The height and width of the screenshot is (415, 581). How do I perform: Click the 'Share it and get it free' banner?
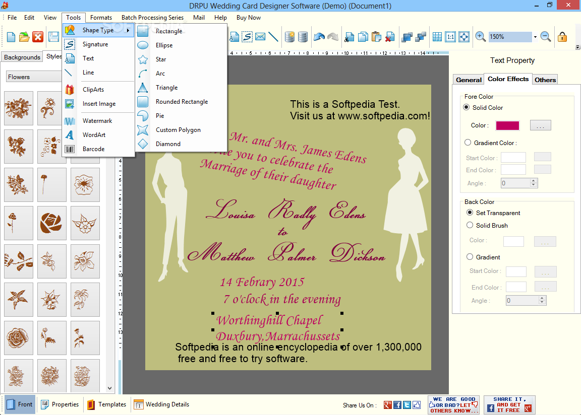509,405
